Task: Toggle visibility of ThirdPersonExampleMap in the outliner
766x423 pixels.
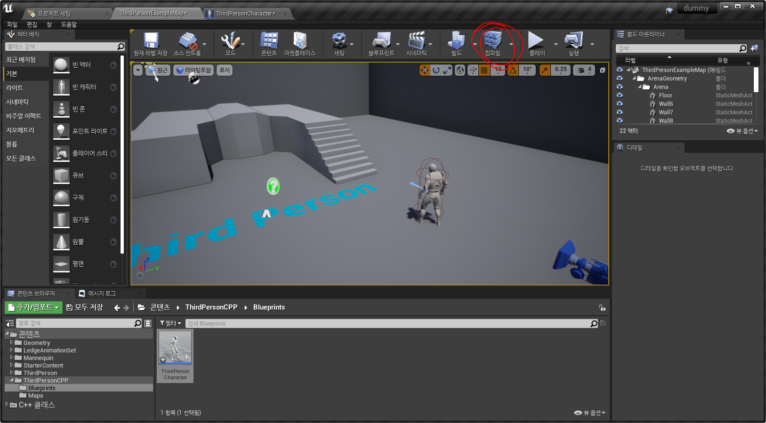Action: [620, 70]
